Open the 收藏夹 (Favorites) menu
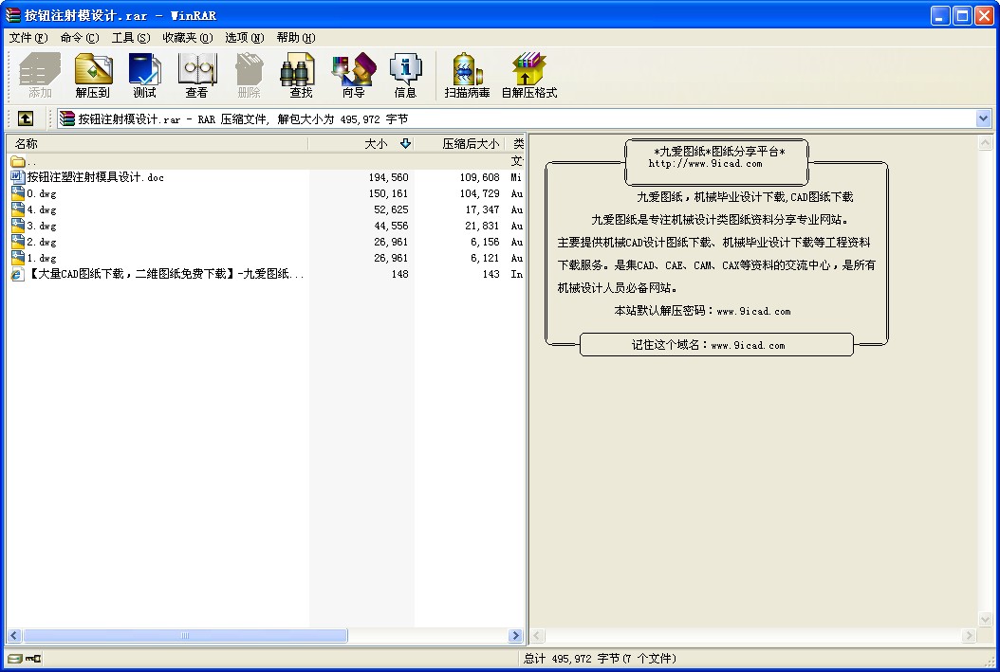Image resolution: width=1000 pixels, height=672 pixels. (x=186, y=38)
